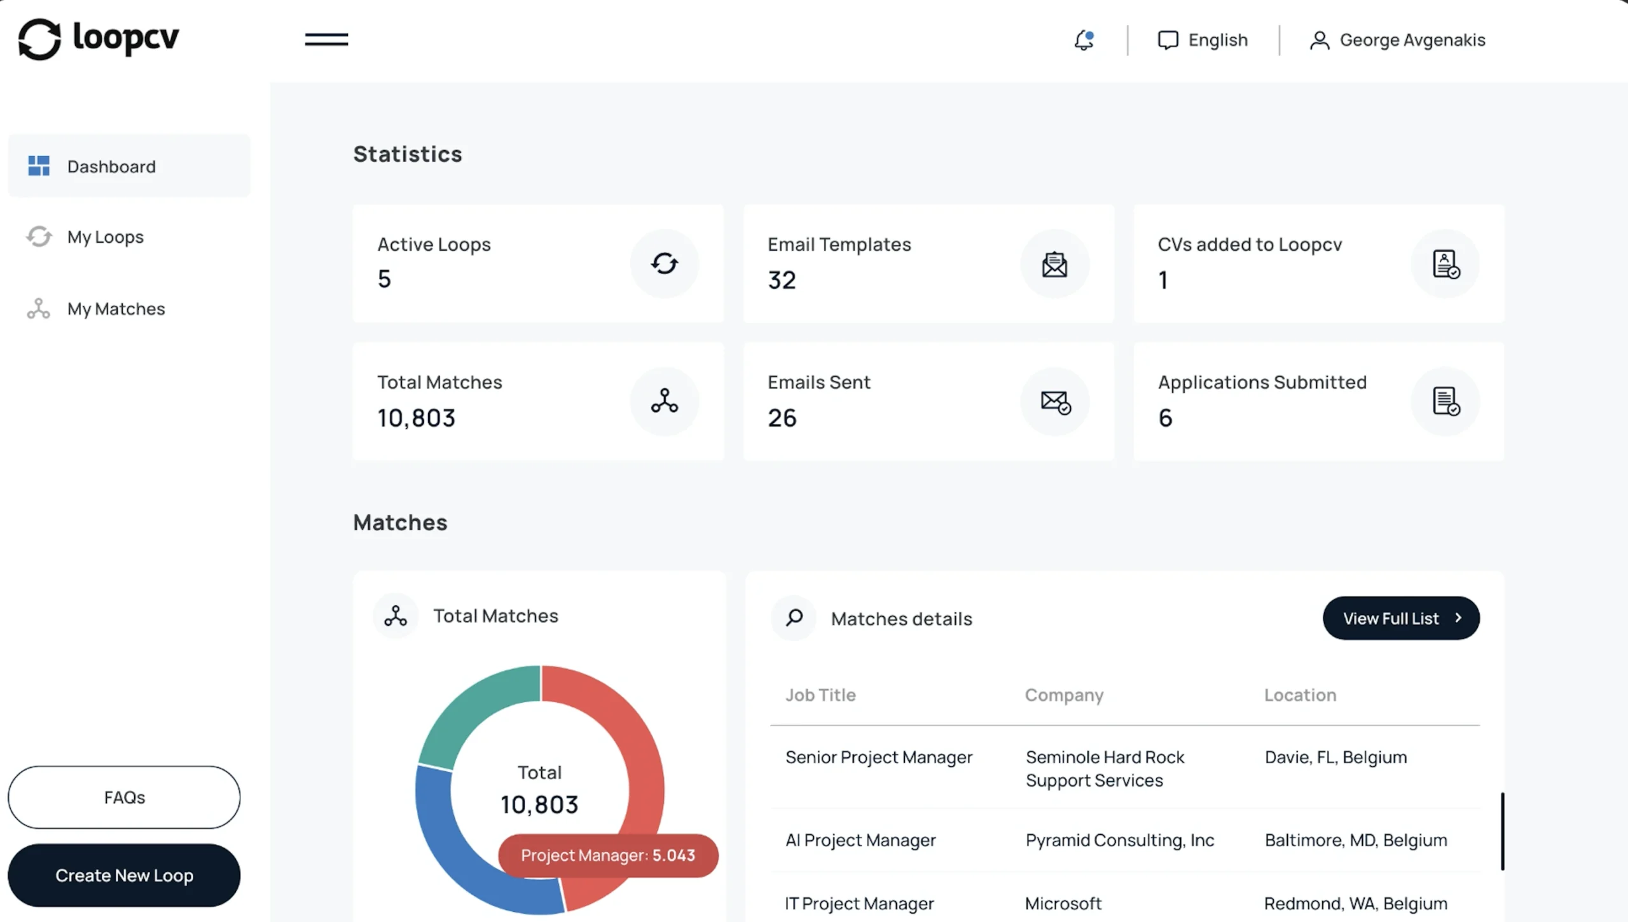
Task: Toggle the hamburger menu icon
Action: (326, 39)
